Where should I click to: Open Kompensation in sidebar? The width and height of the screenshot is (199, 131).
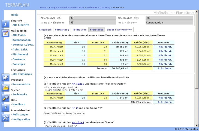tap(22, 40)
